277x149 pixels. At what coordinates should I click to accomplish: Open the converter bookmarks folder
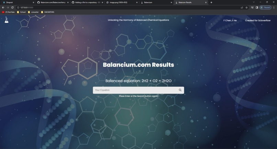(x=33, y=12)
